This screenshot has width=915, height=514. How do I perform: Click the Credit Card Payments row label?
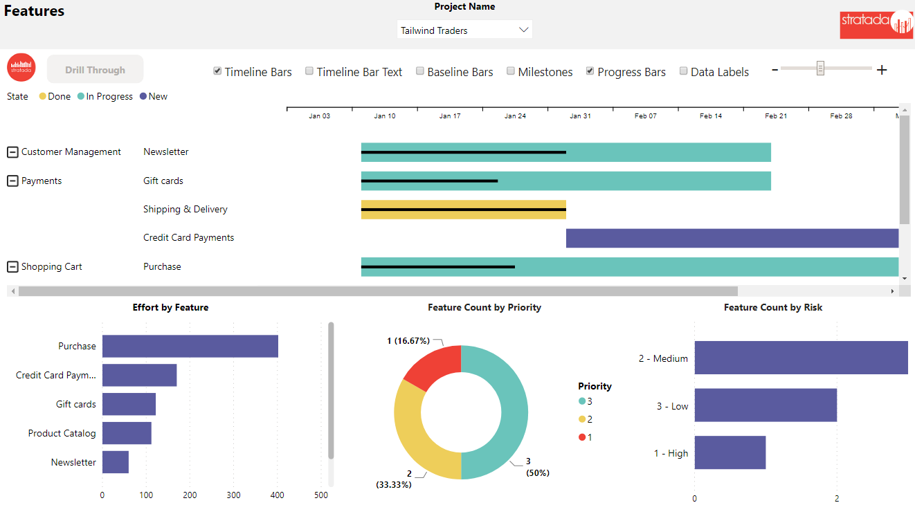(189, 238)
